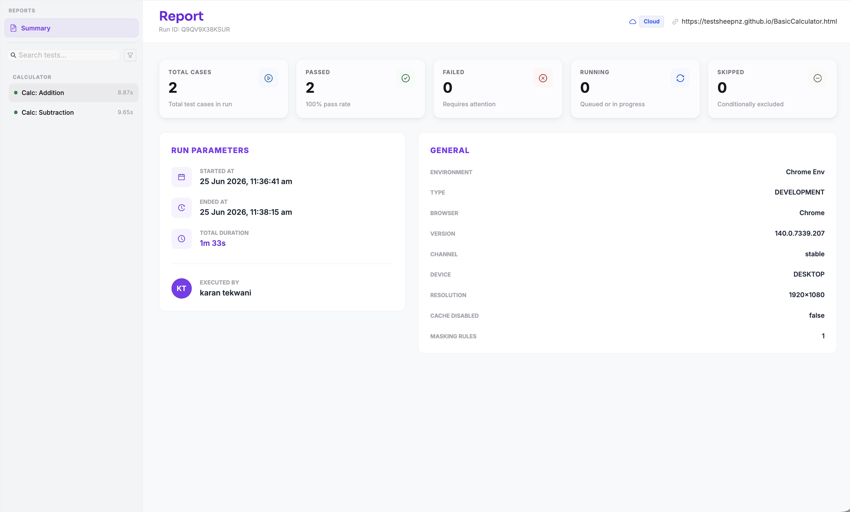850x512 pixels.
Task: Click the REPORTS sidebar heading
Action: pos(22,11)
